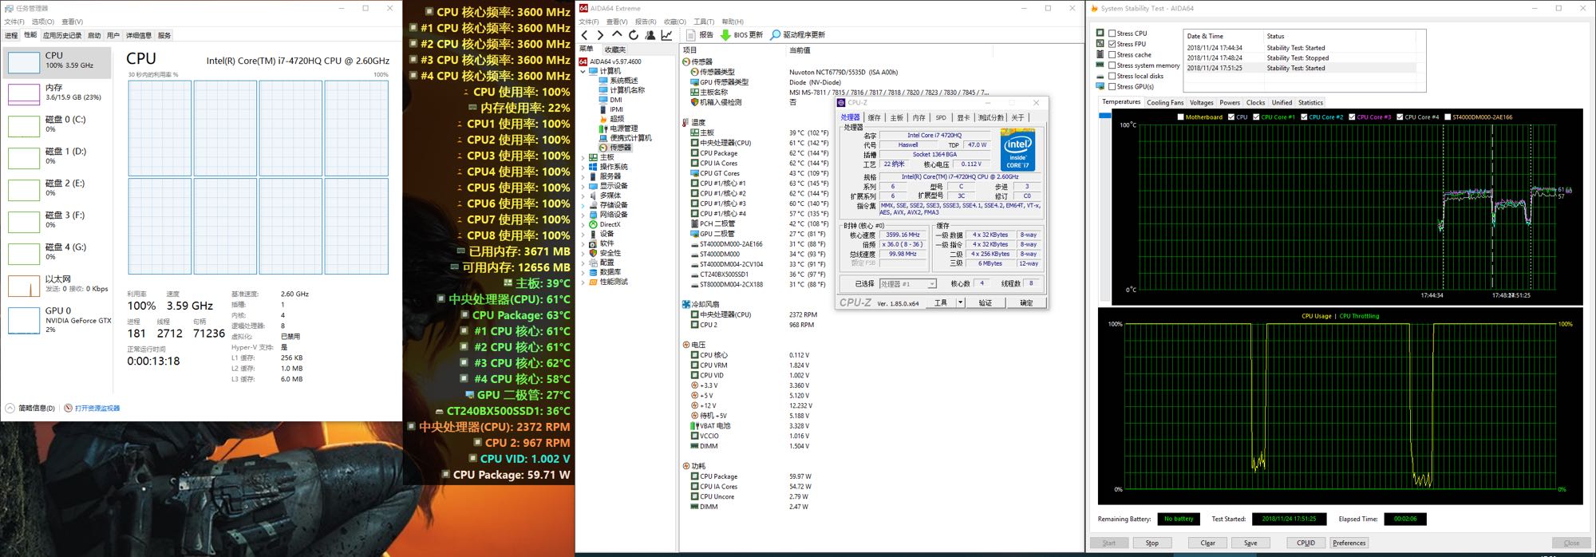Screen dimensions: 1596x557
Task: Select 系统概述 in the AIDA64 tree
Action: [x=618, y=81]
